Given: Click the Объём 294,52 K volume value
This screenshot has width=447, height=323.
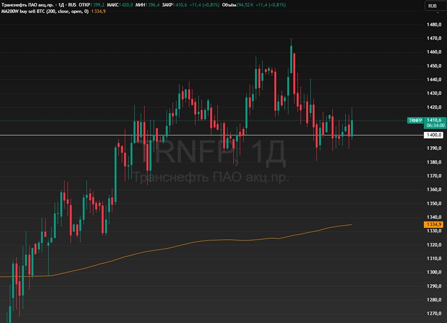Looking at the screenshot, I should pyautogui.click(x=237, y=5).
